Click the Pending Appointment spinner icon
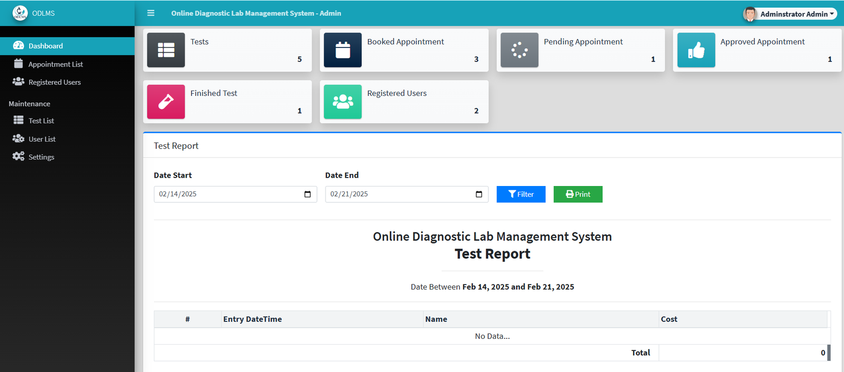Screen dimensions: 844x372 520,50
